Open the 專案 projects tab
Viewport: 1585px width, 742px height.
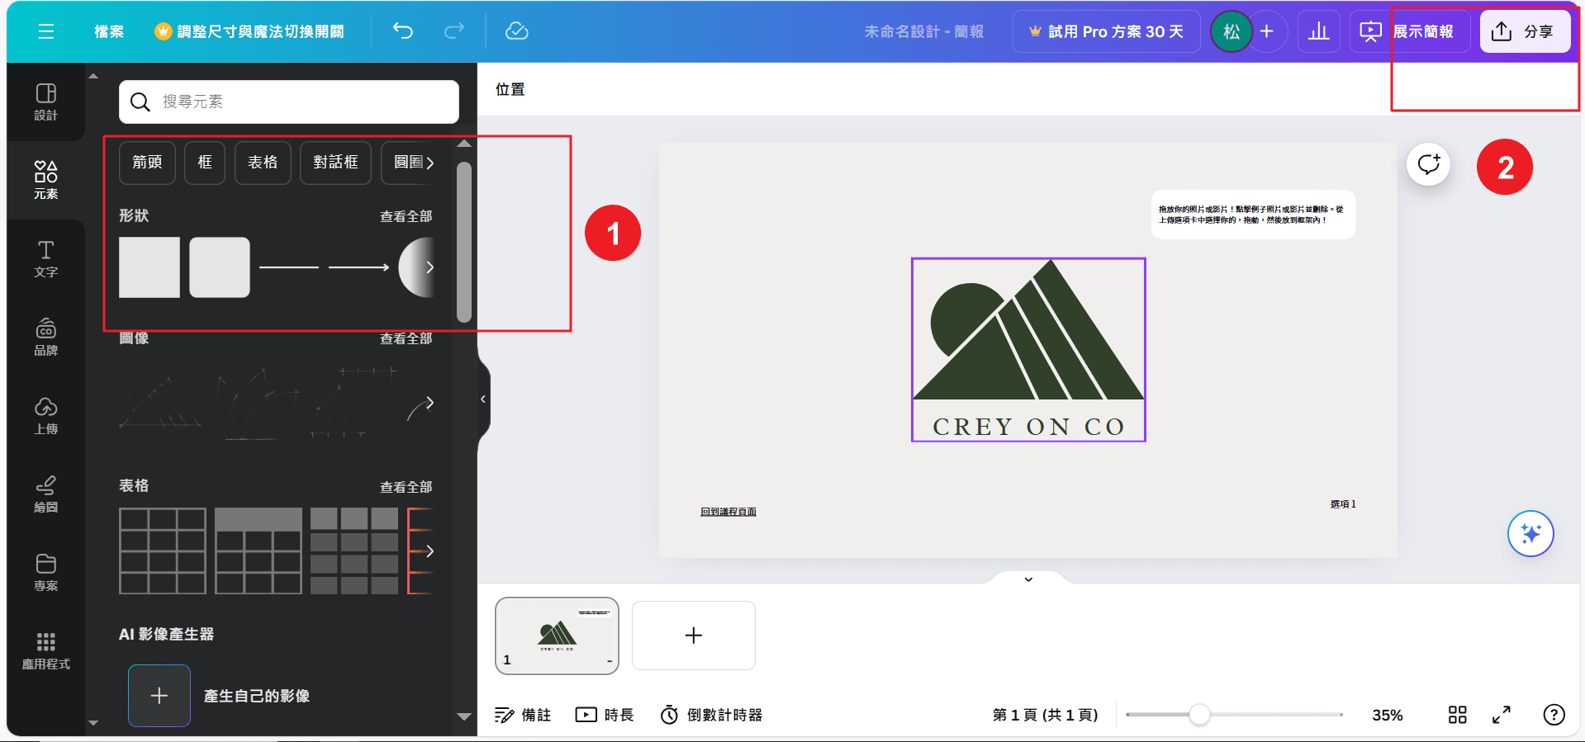point(46,572)
